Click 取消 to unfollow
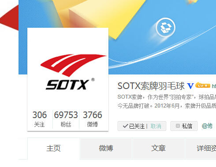 tap(156, 126)
